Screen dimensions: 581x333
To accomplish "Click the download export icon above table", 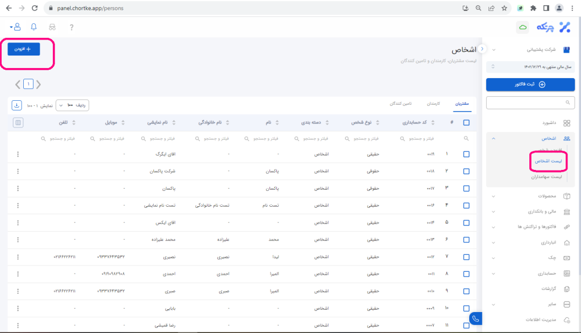I will [x=16, y=105].
